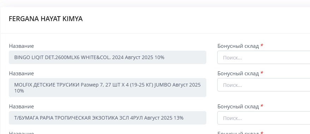Open bonus warehouse search for PAPIA toilet paper row

(x=263, y=118)
